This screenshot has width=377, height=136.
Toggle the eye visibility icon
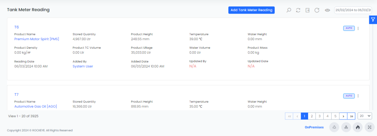[x=327, y=10]
